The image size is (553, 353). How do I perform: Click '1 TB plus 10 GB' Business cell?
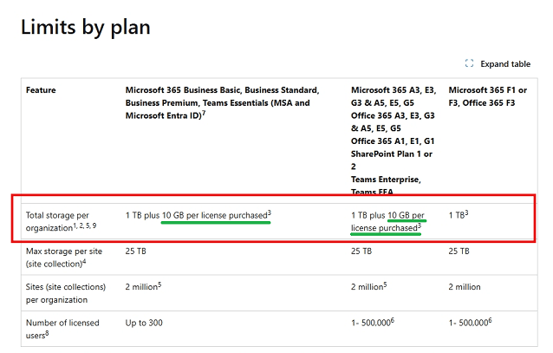pos(198,215)
